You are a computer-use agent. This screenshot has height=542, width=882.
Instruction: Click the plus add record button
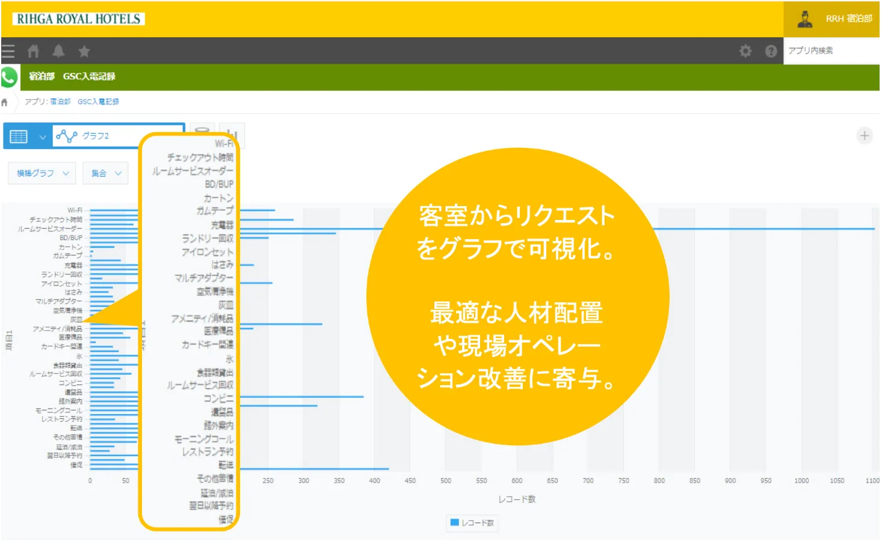click(864, 136)
